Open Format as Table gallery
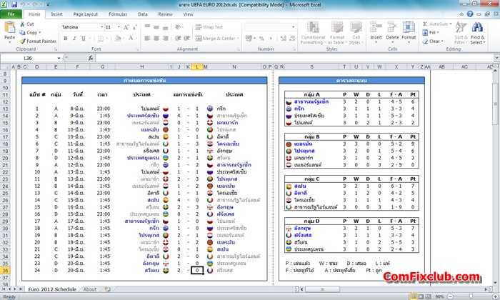The height and width of the screenshot is (300, 500). [x=336, y=33]
